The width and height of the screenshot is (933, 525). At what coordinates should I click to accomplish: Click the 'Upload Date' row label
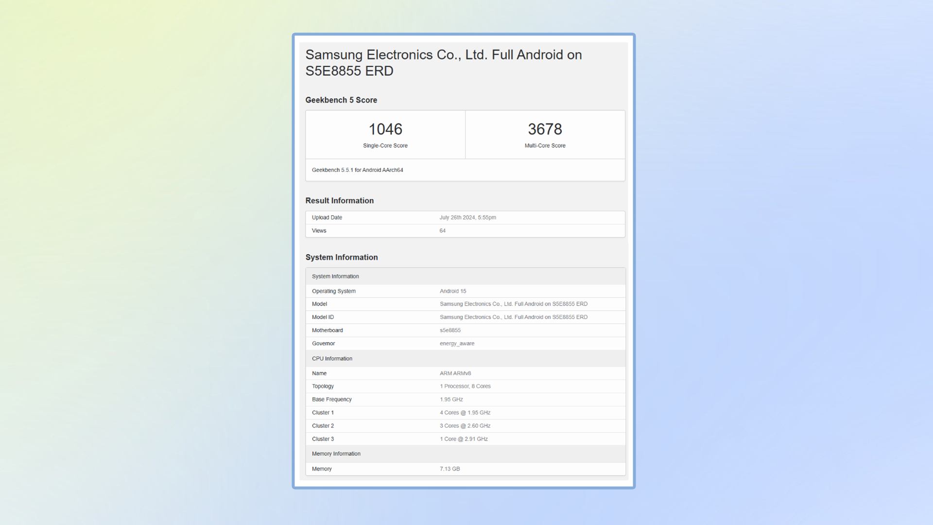327,218
